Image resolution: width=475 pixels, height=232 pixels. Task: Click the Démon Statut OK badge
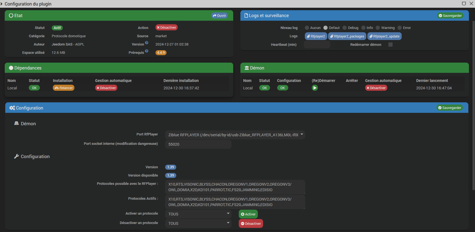pyautogui.click(x=265, y=88)
